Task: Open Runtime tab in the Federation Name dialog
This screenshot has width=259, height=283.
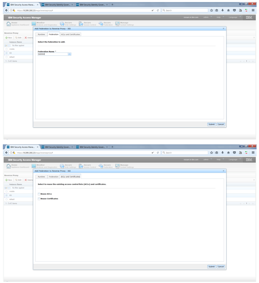Action: 41,34
